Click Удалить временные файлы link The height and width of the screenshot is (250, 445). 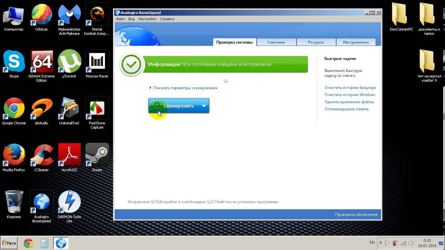[349, 102]
